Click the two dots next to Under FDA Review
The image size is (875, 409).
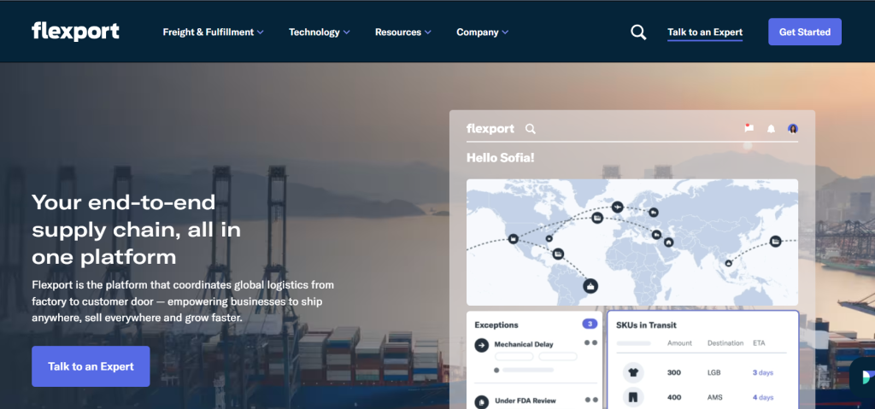[x=591, y=400]
